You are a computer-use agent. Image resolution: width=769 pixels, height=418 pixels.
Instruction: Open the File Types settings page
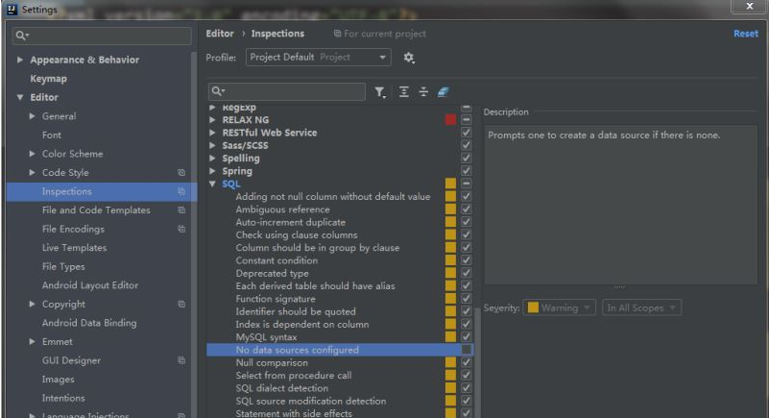pos(63,266)
